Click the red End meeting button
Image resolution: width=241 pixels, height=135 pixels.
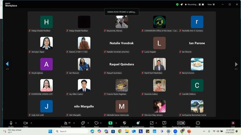(233, 123)
